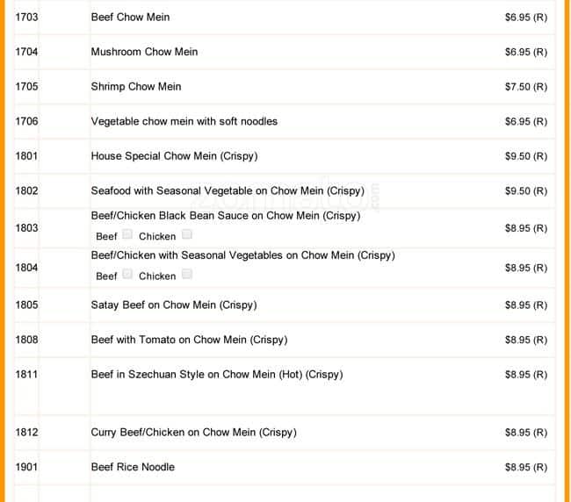Click item number 1901
Image resolution: width=571 pixels, height=502 pixels.
[26, 467]
